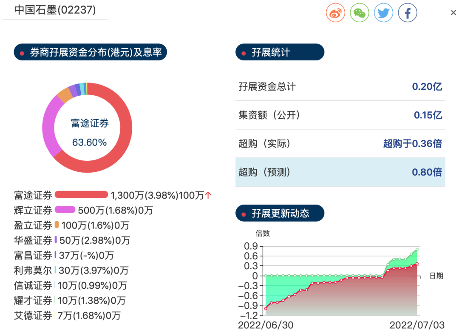
Task: Click the 倍数 axis title
Action: click(x=263, y=233)
